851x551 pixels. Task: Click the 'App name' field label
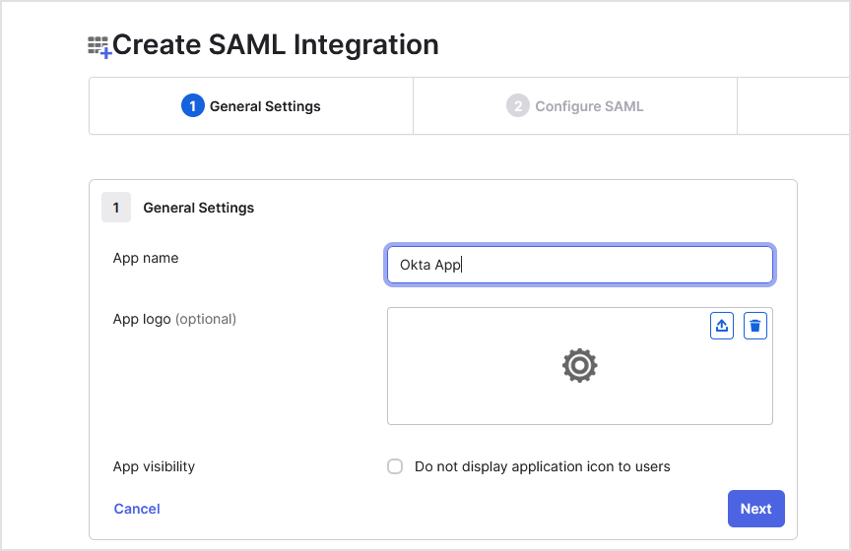click(146, 258)
